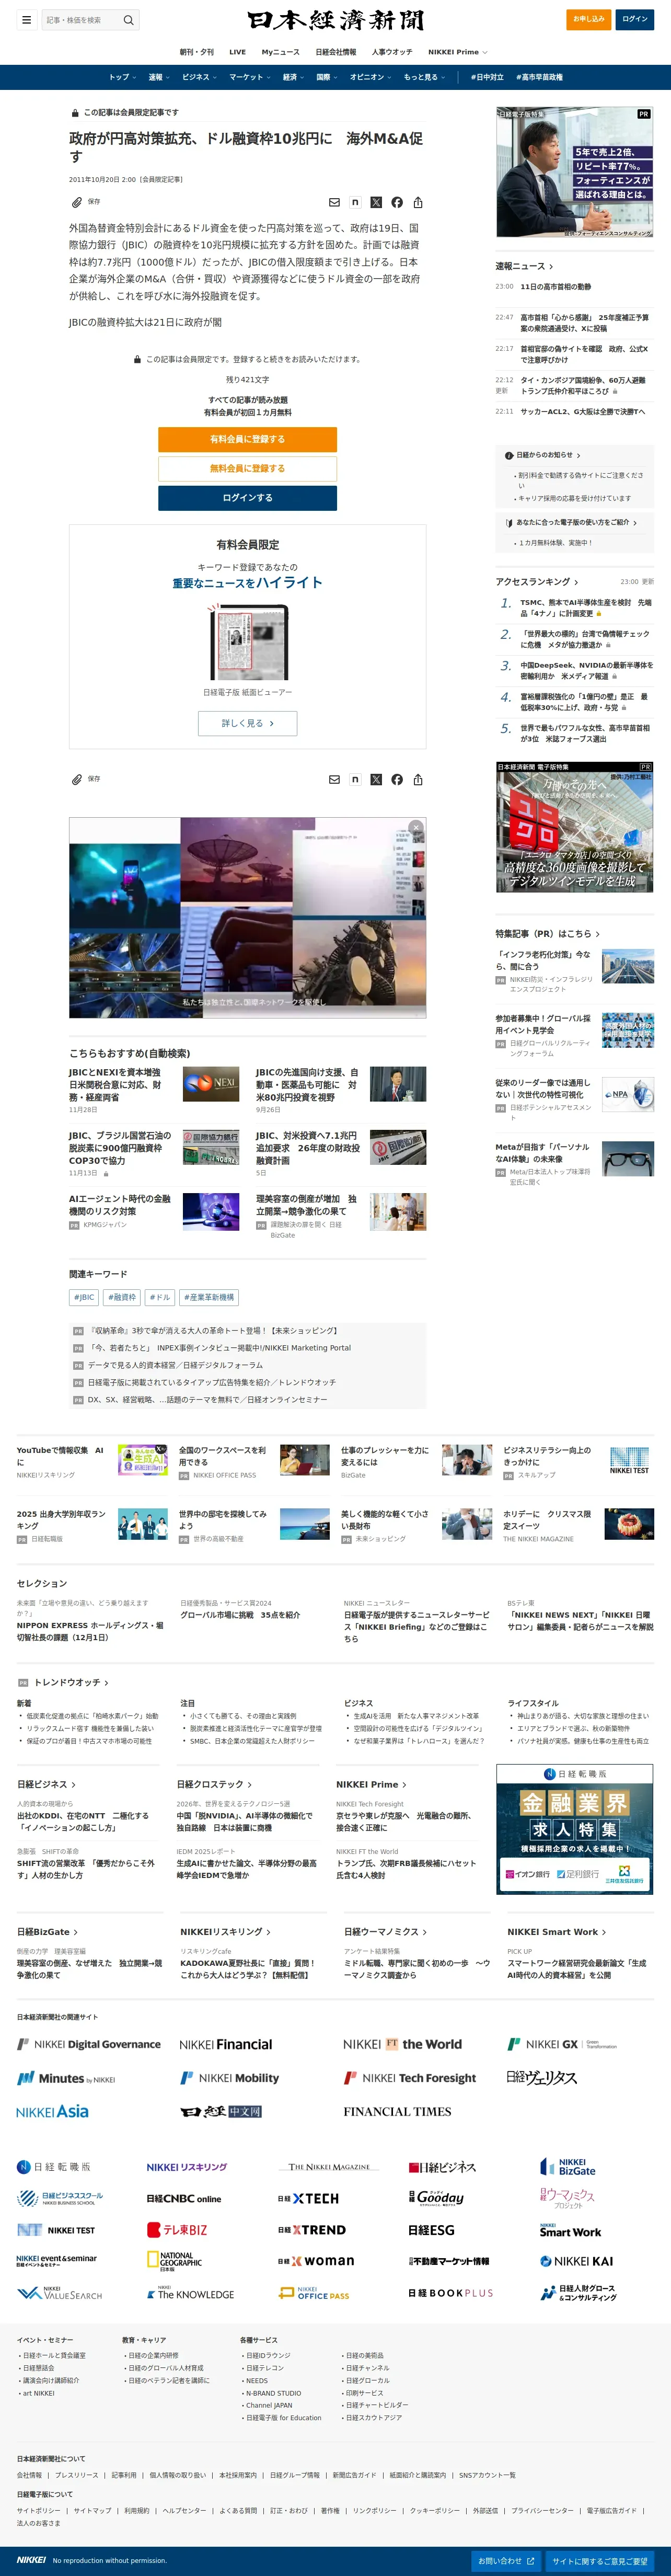This screenshot has height=2576, width=671.
Task: Open the 日経Gooday logo link
Action: click(x=436, y=2197)
